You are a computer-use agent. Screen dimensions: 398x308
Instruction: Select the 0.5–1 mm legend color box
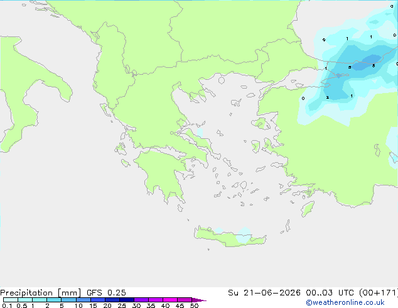pos(25,300)
